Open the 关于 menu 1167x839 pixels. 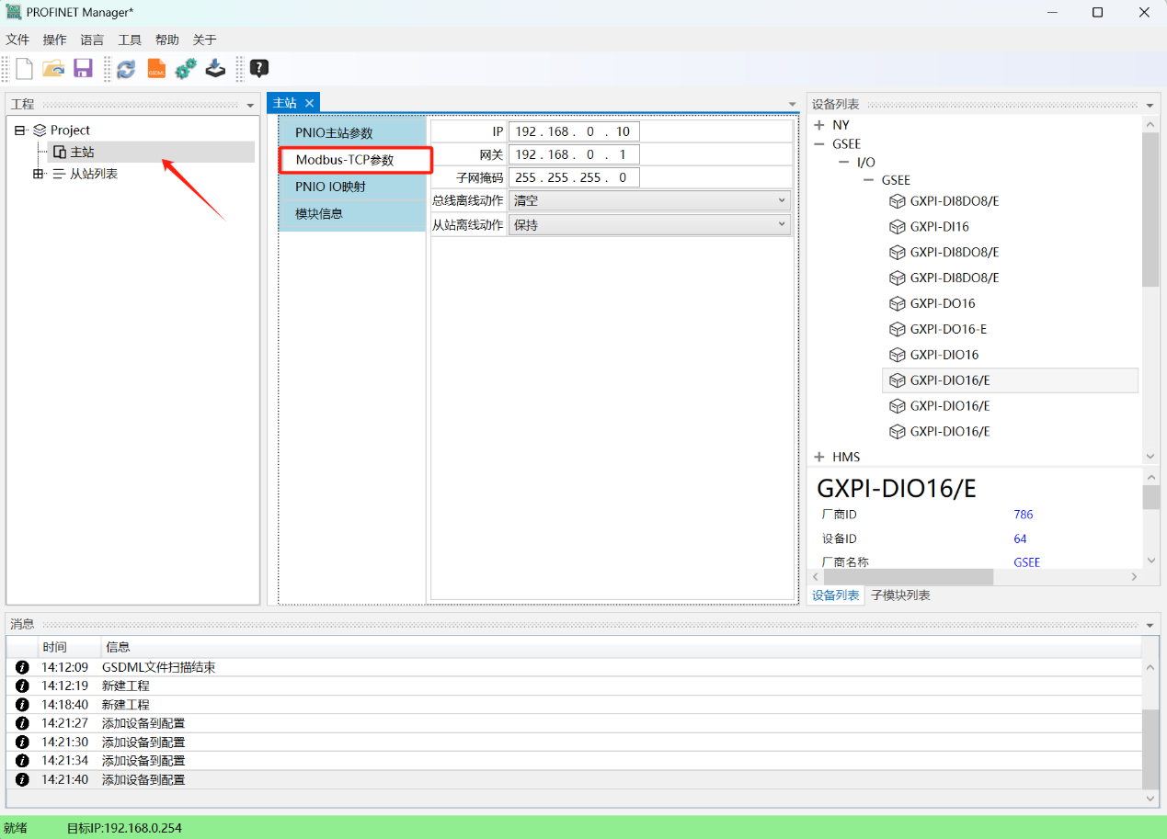tap(204, 40)
